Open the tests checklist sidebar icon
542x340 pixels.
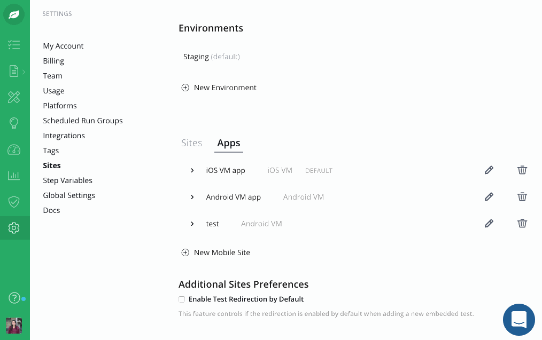pyautogui.click(x=14, y=44)
